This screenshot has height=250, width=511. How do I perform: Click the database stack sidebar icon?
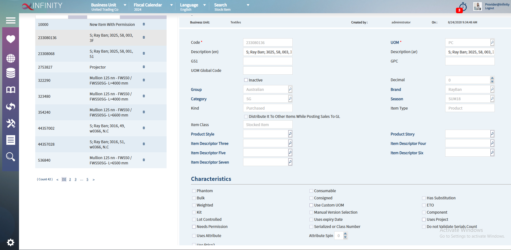point(11,73)
